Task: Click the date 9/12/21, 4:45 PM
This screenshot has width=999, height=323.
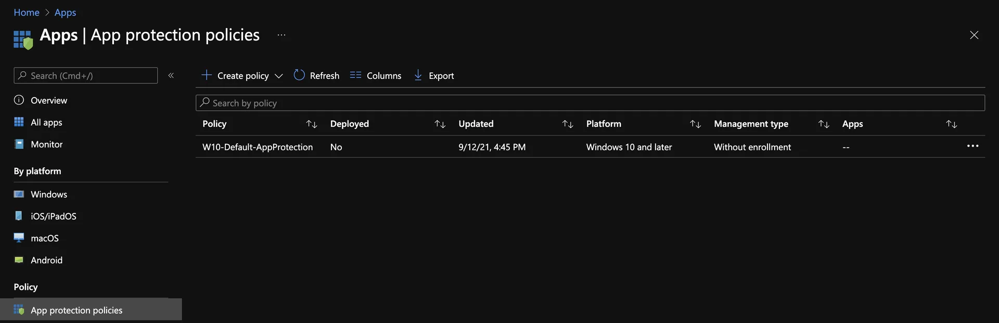Action: click(492, 147)
